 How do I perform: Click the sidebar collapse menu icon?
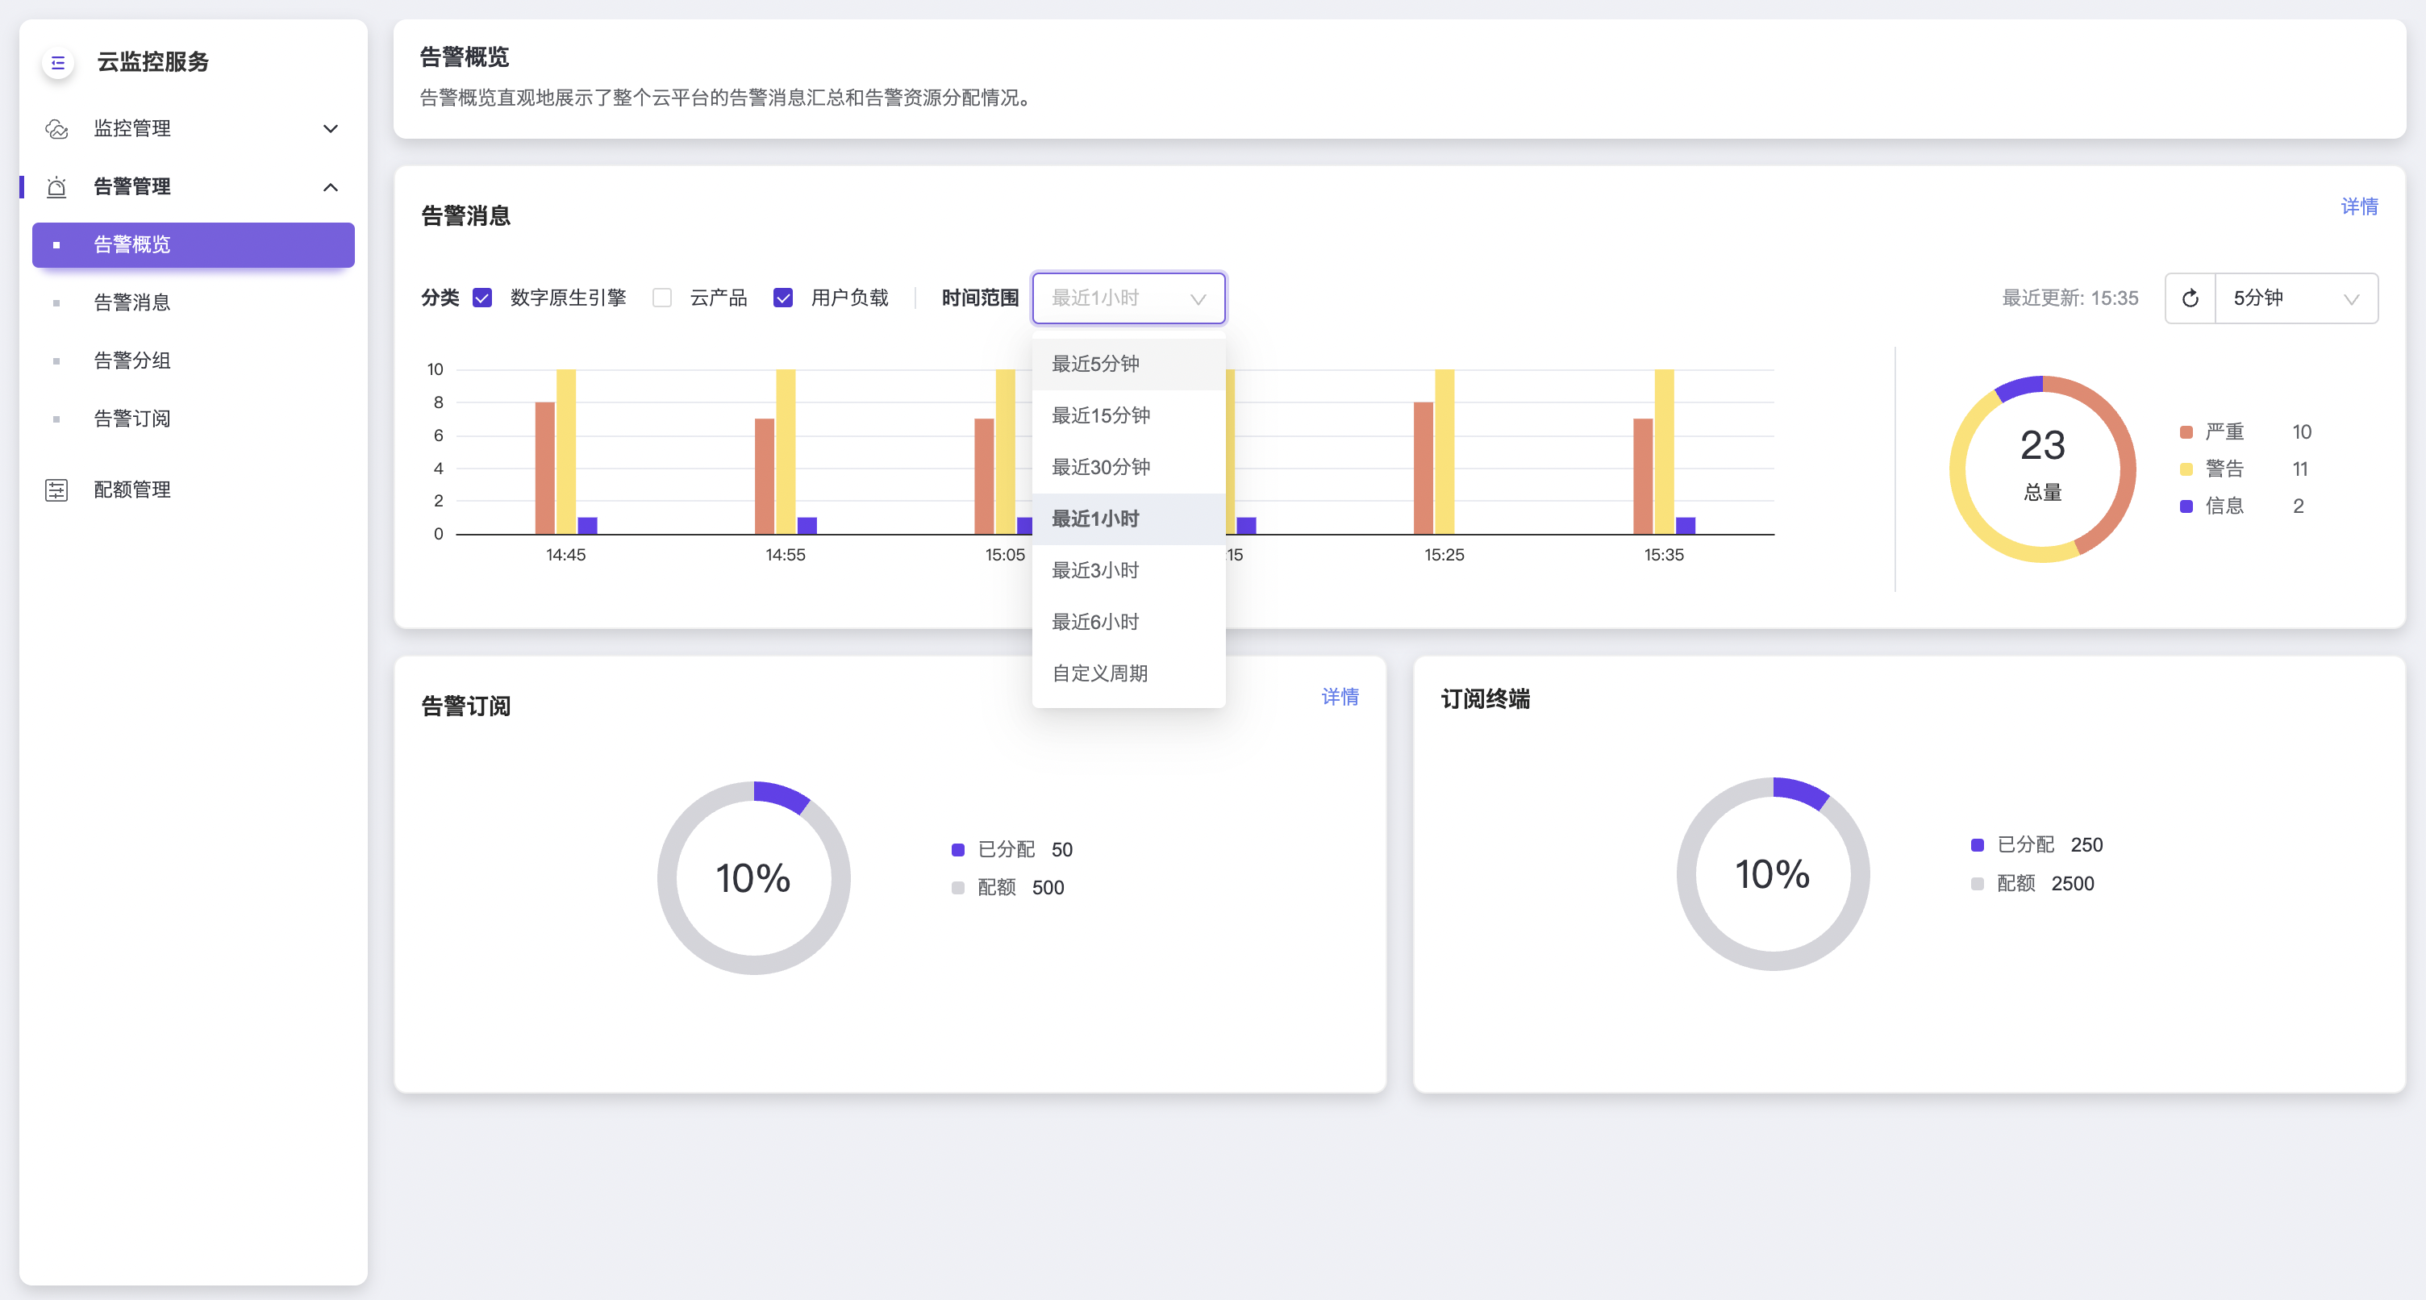[57, 63]
